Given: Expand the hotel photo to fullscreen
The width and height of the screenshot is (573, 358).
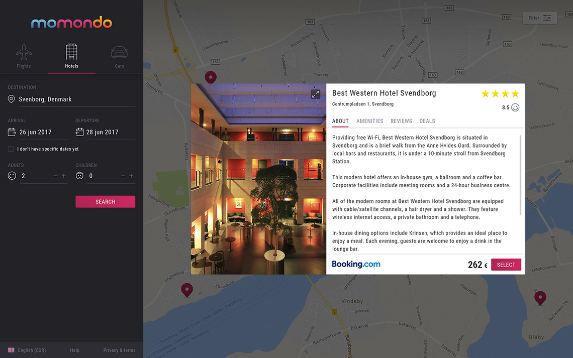Looking at the screenshot, I should tap(315, 94).
